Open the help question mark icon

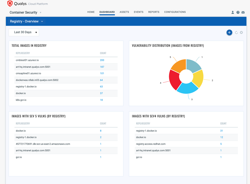pyautogui.click(x=238, y=12)
